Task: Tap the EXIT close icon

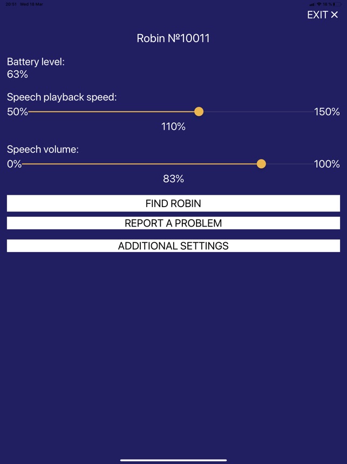Action: click(335, 15)
